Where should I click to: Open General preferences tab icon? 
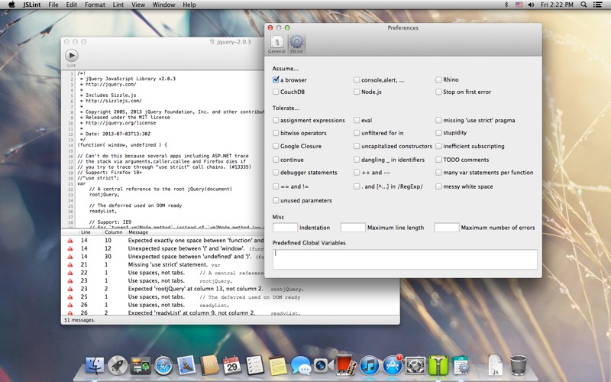point(276,44)
